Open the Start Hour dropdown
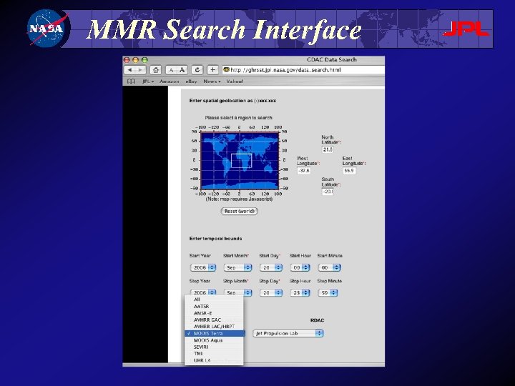This screenshot has width=515, height=386. click(300, 267)
